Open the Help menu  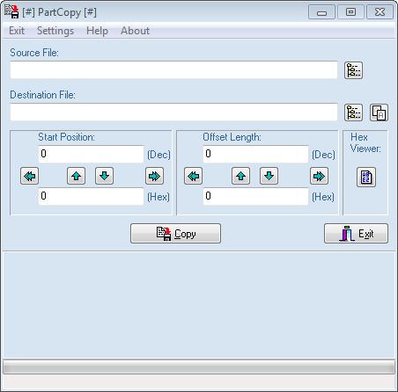click(97, 31)
